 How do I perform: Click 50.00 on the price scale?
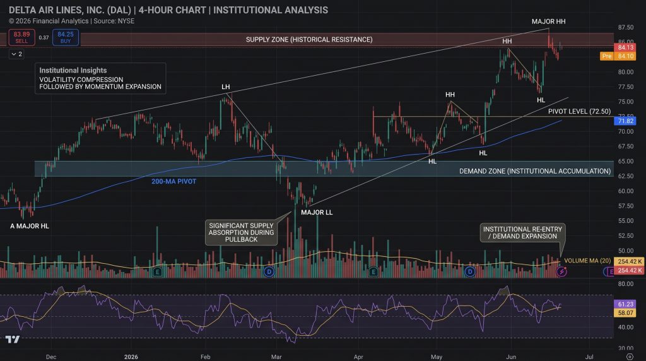tap(625, 251)
